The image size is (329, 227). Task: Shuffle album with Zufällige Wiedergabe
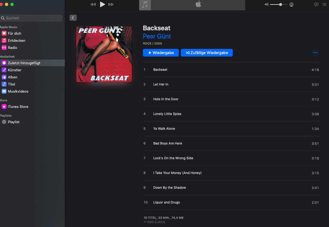click(x=207, y=53)
